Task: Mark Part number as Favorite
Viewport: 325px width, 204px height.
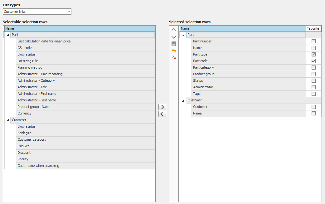Action: [313, 41]
